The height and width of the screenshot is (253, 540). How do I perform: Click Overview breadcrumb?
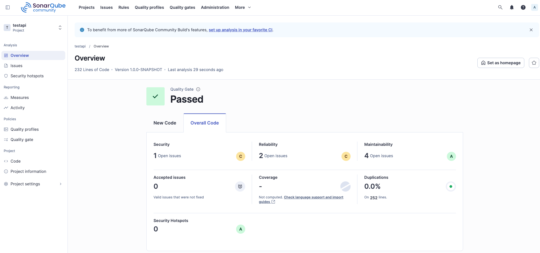click(x=101, y=46)
